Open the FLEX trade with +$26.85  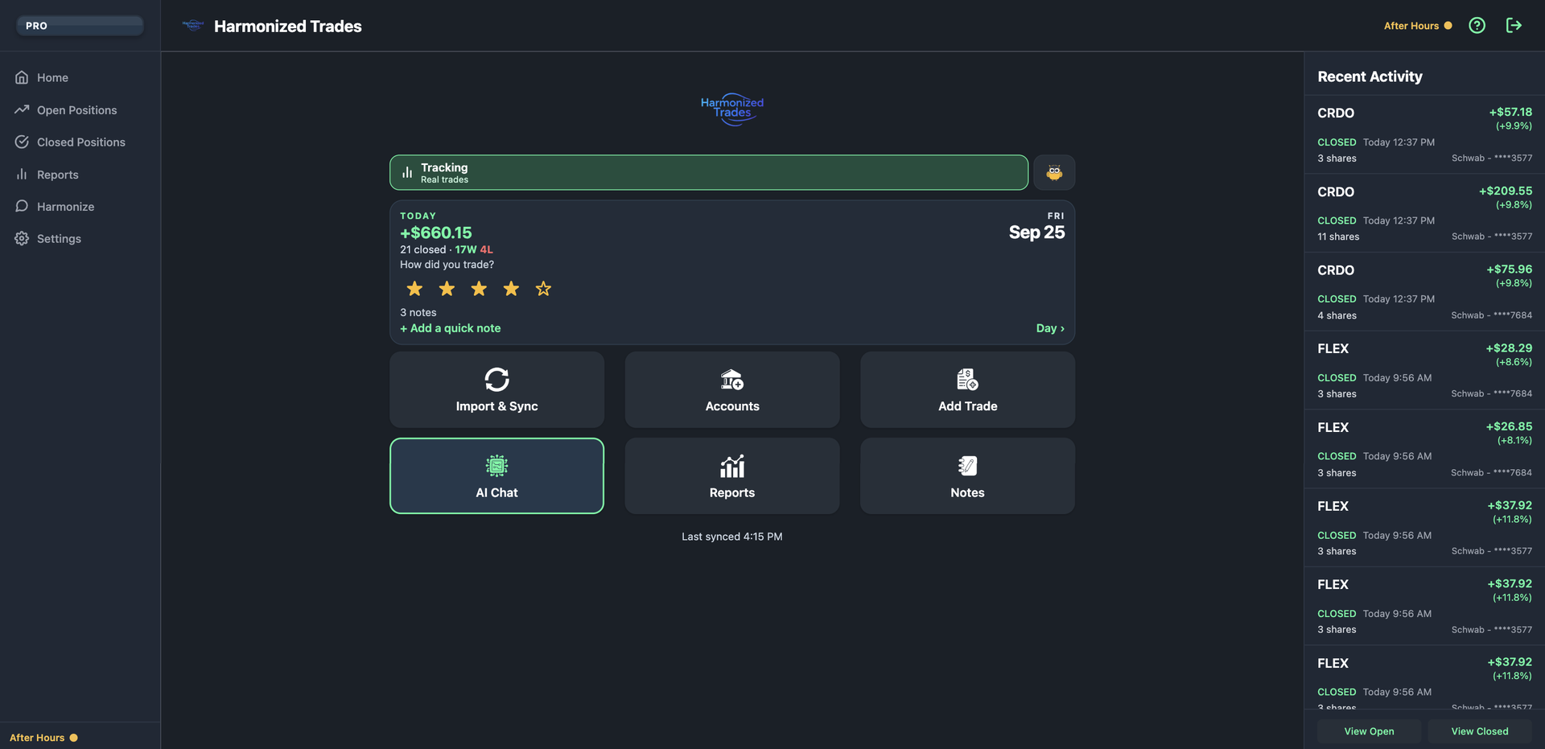point(1424,449)
